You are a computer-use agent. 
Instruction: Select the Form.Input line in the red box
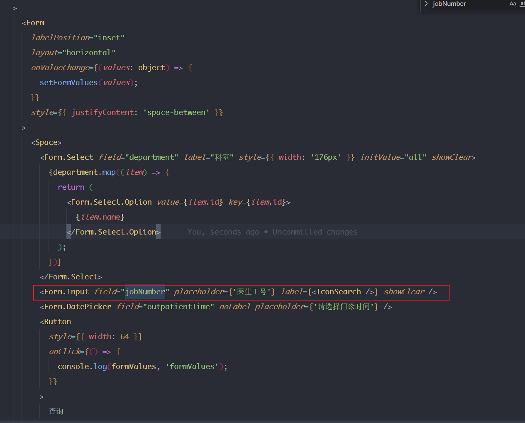[x=66, y=291]
